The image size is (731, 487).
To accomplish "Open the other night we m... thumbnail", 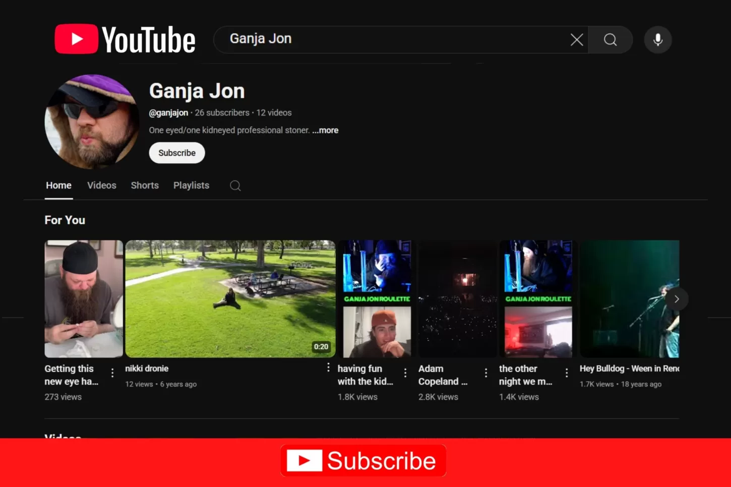I will point(538,299).
